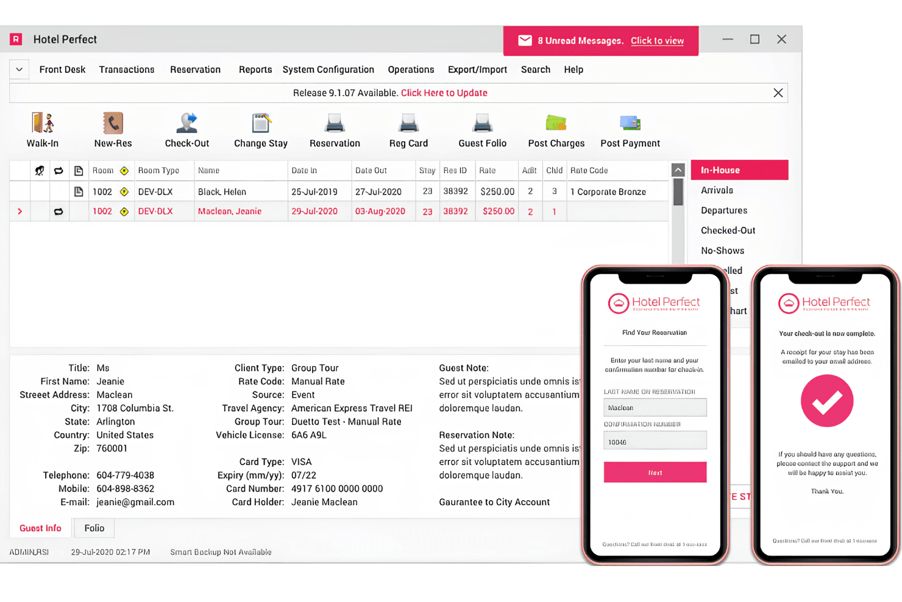Show the Departures list

click(x=724, y=210)
